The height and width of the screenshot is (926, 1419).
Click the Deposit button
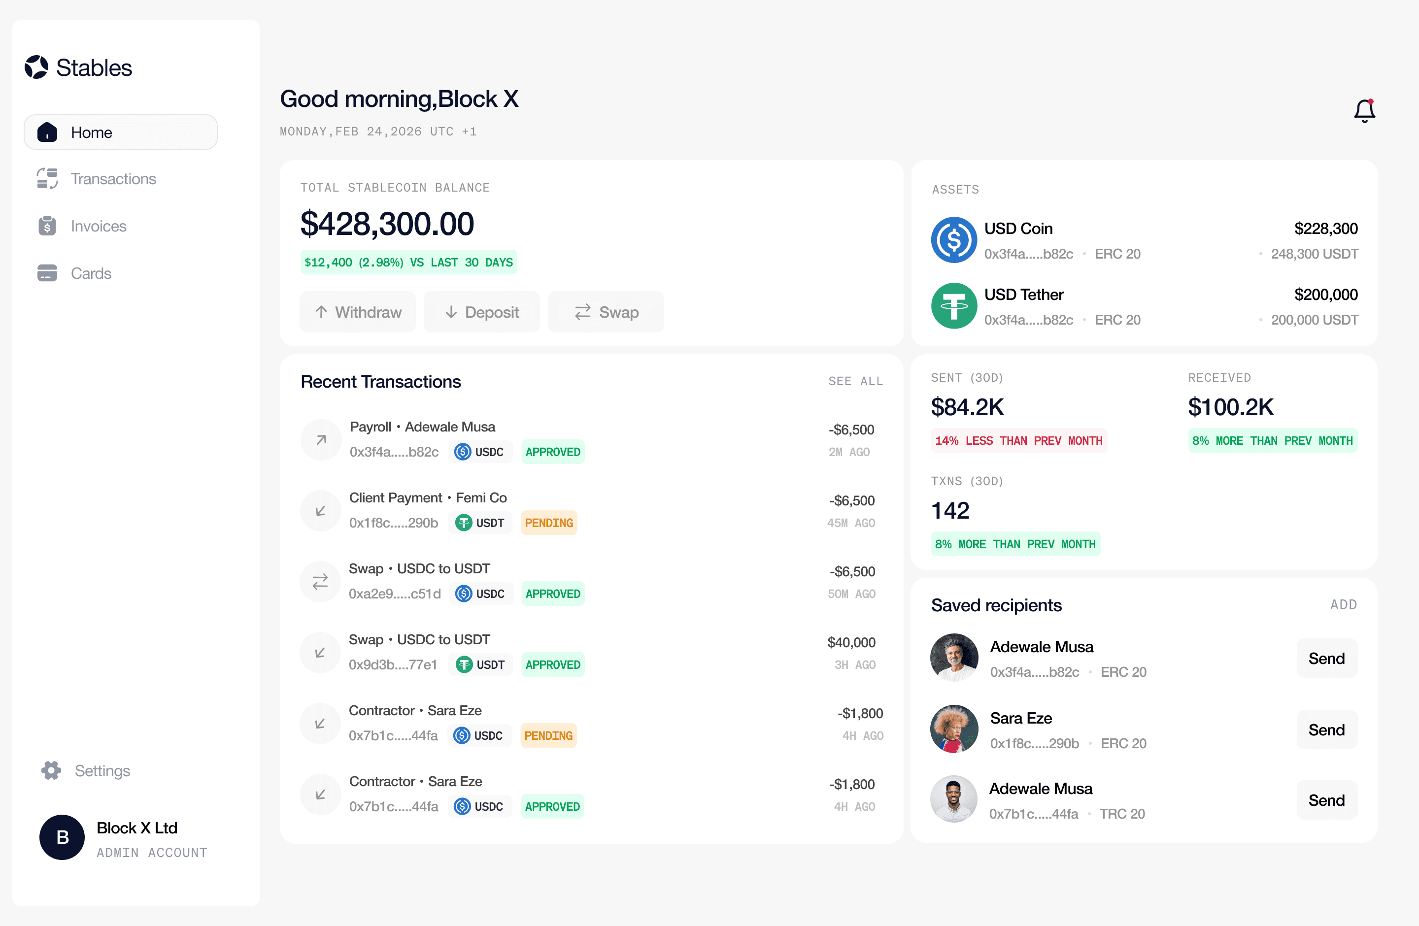(x=482, y=312)
